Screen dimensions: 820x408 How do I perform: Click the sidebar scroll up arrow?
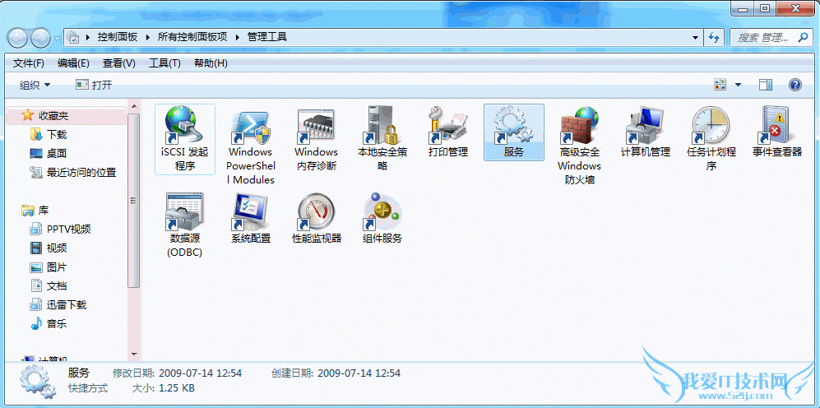point(133,106)
